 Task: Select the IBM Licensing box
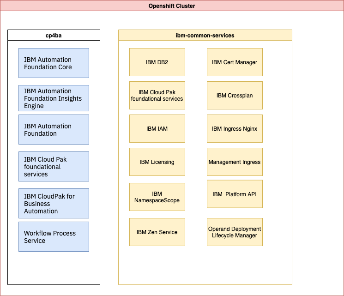pos(157,162)
